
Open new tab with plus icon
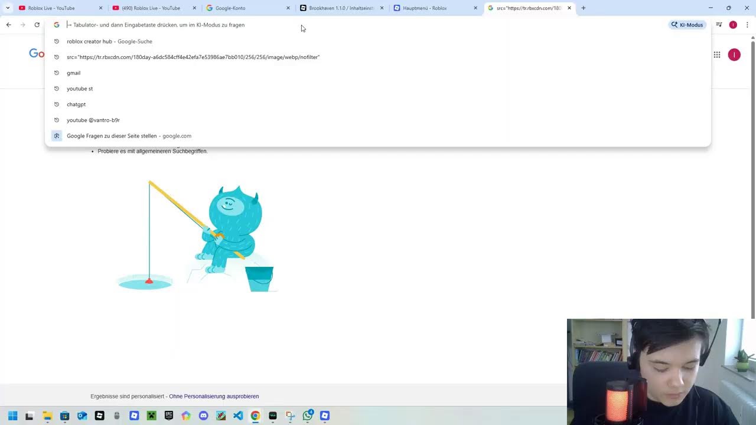click(x=583, y=8)
